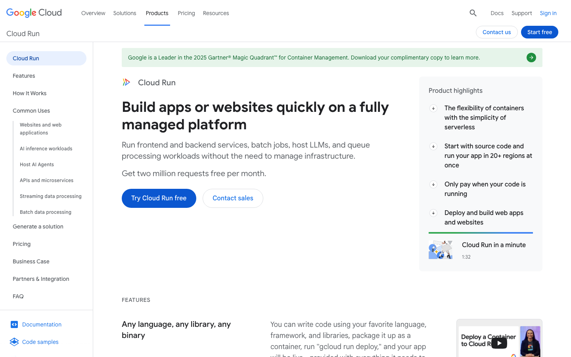Open the Products menu
571x357 pixels.
[157, 13]
